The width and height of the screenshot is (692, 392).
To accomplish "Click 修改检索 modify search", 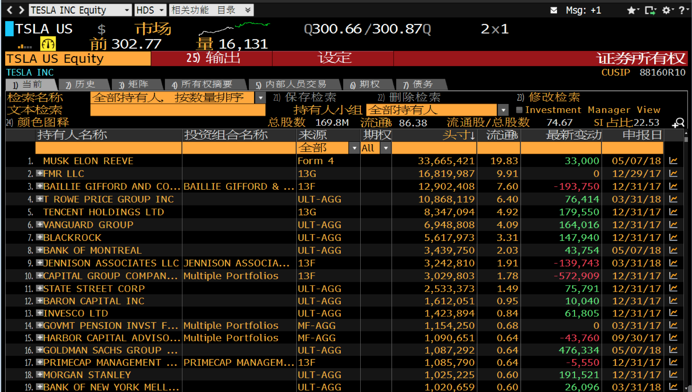I will point(548,98).
